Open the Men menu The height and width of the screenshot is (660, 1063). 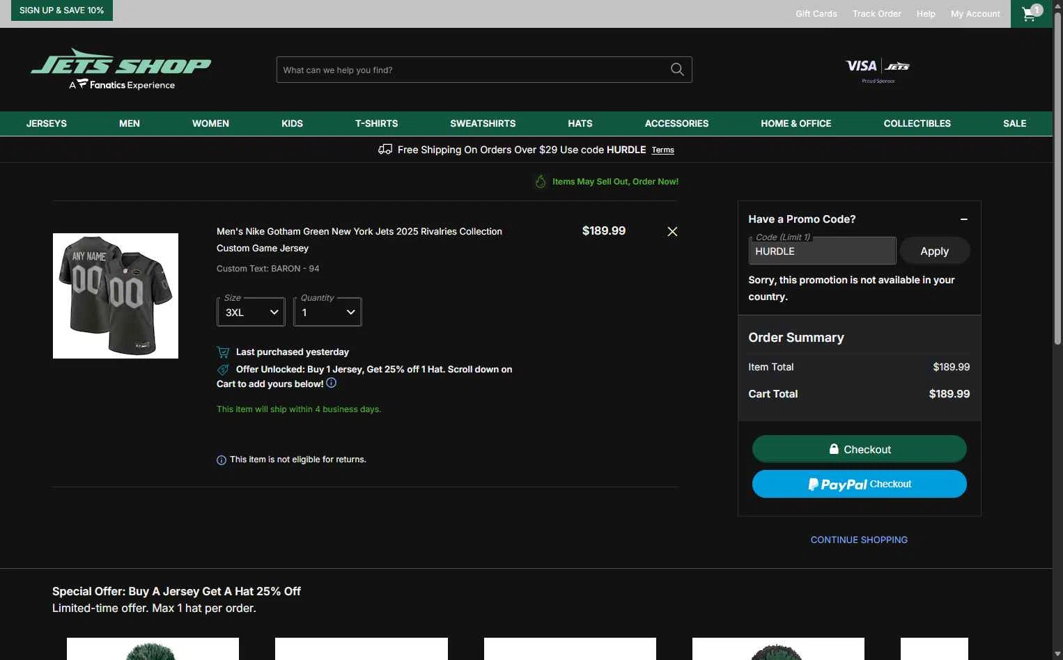(130, 123)
